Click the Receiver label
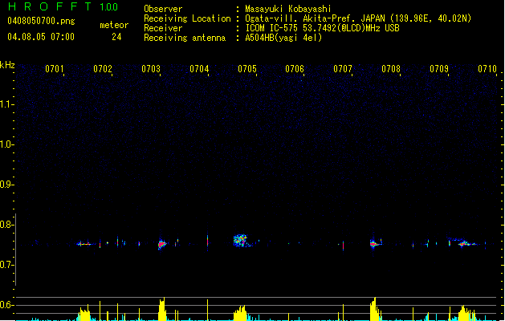The height and width of the screenshot is (321, 505). coord(163,28)
